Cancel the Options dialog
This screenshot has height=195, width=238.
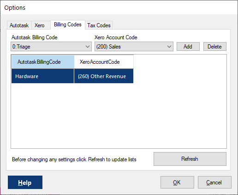click(214, 183)
